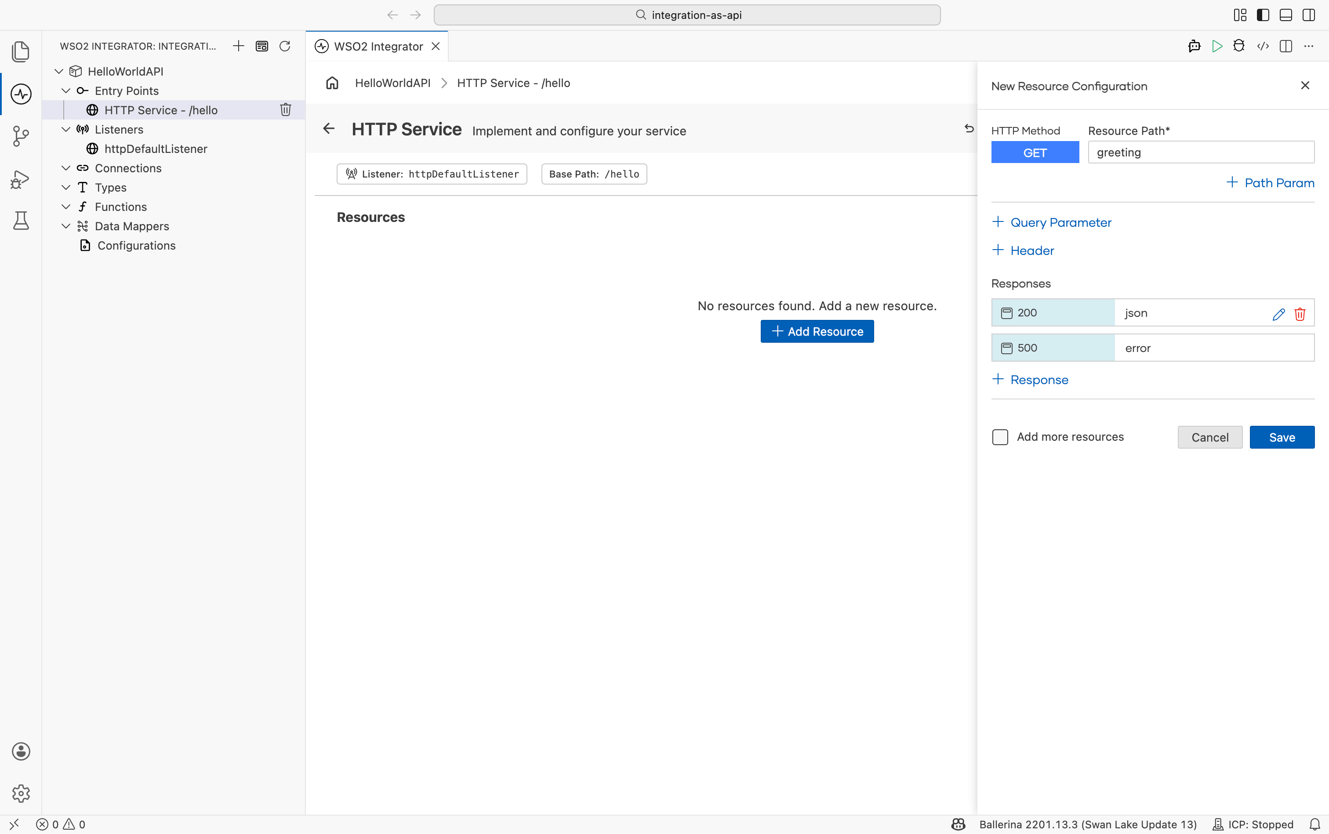Add a Header to the resource
This screenshot has width=1329, height=834.
click(x=1023, y=250)
